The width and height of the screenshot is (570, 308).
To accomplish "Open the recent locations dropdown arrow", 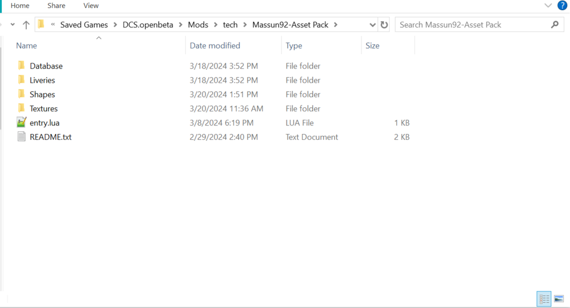I will pos(13,25).
